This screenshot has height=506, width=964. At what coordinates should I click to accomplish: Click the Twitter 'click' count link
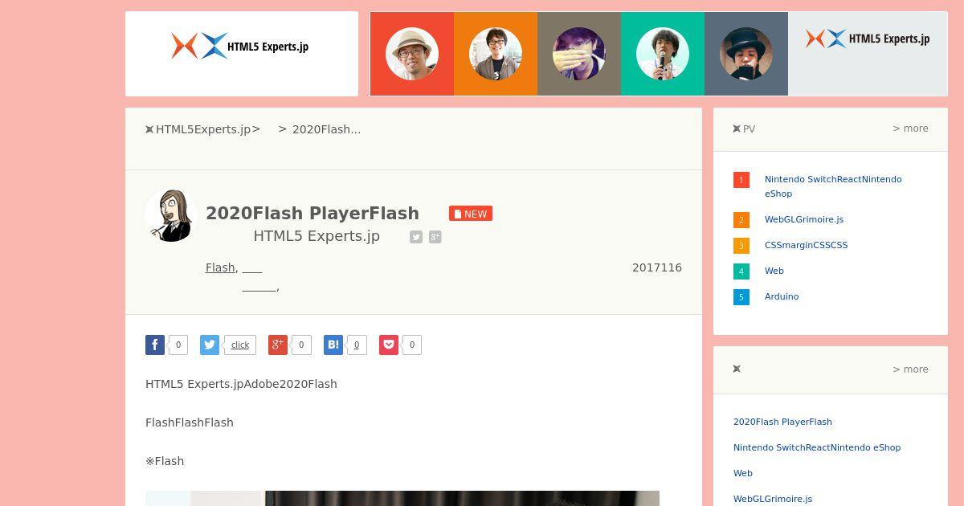[240, 345]
